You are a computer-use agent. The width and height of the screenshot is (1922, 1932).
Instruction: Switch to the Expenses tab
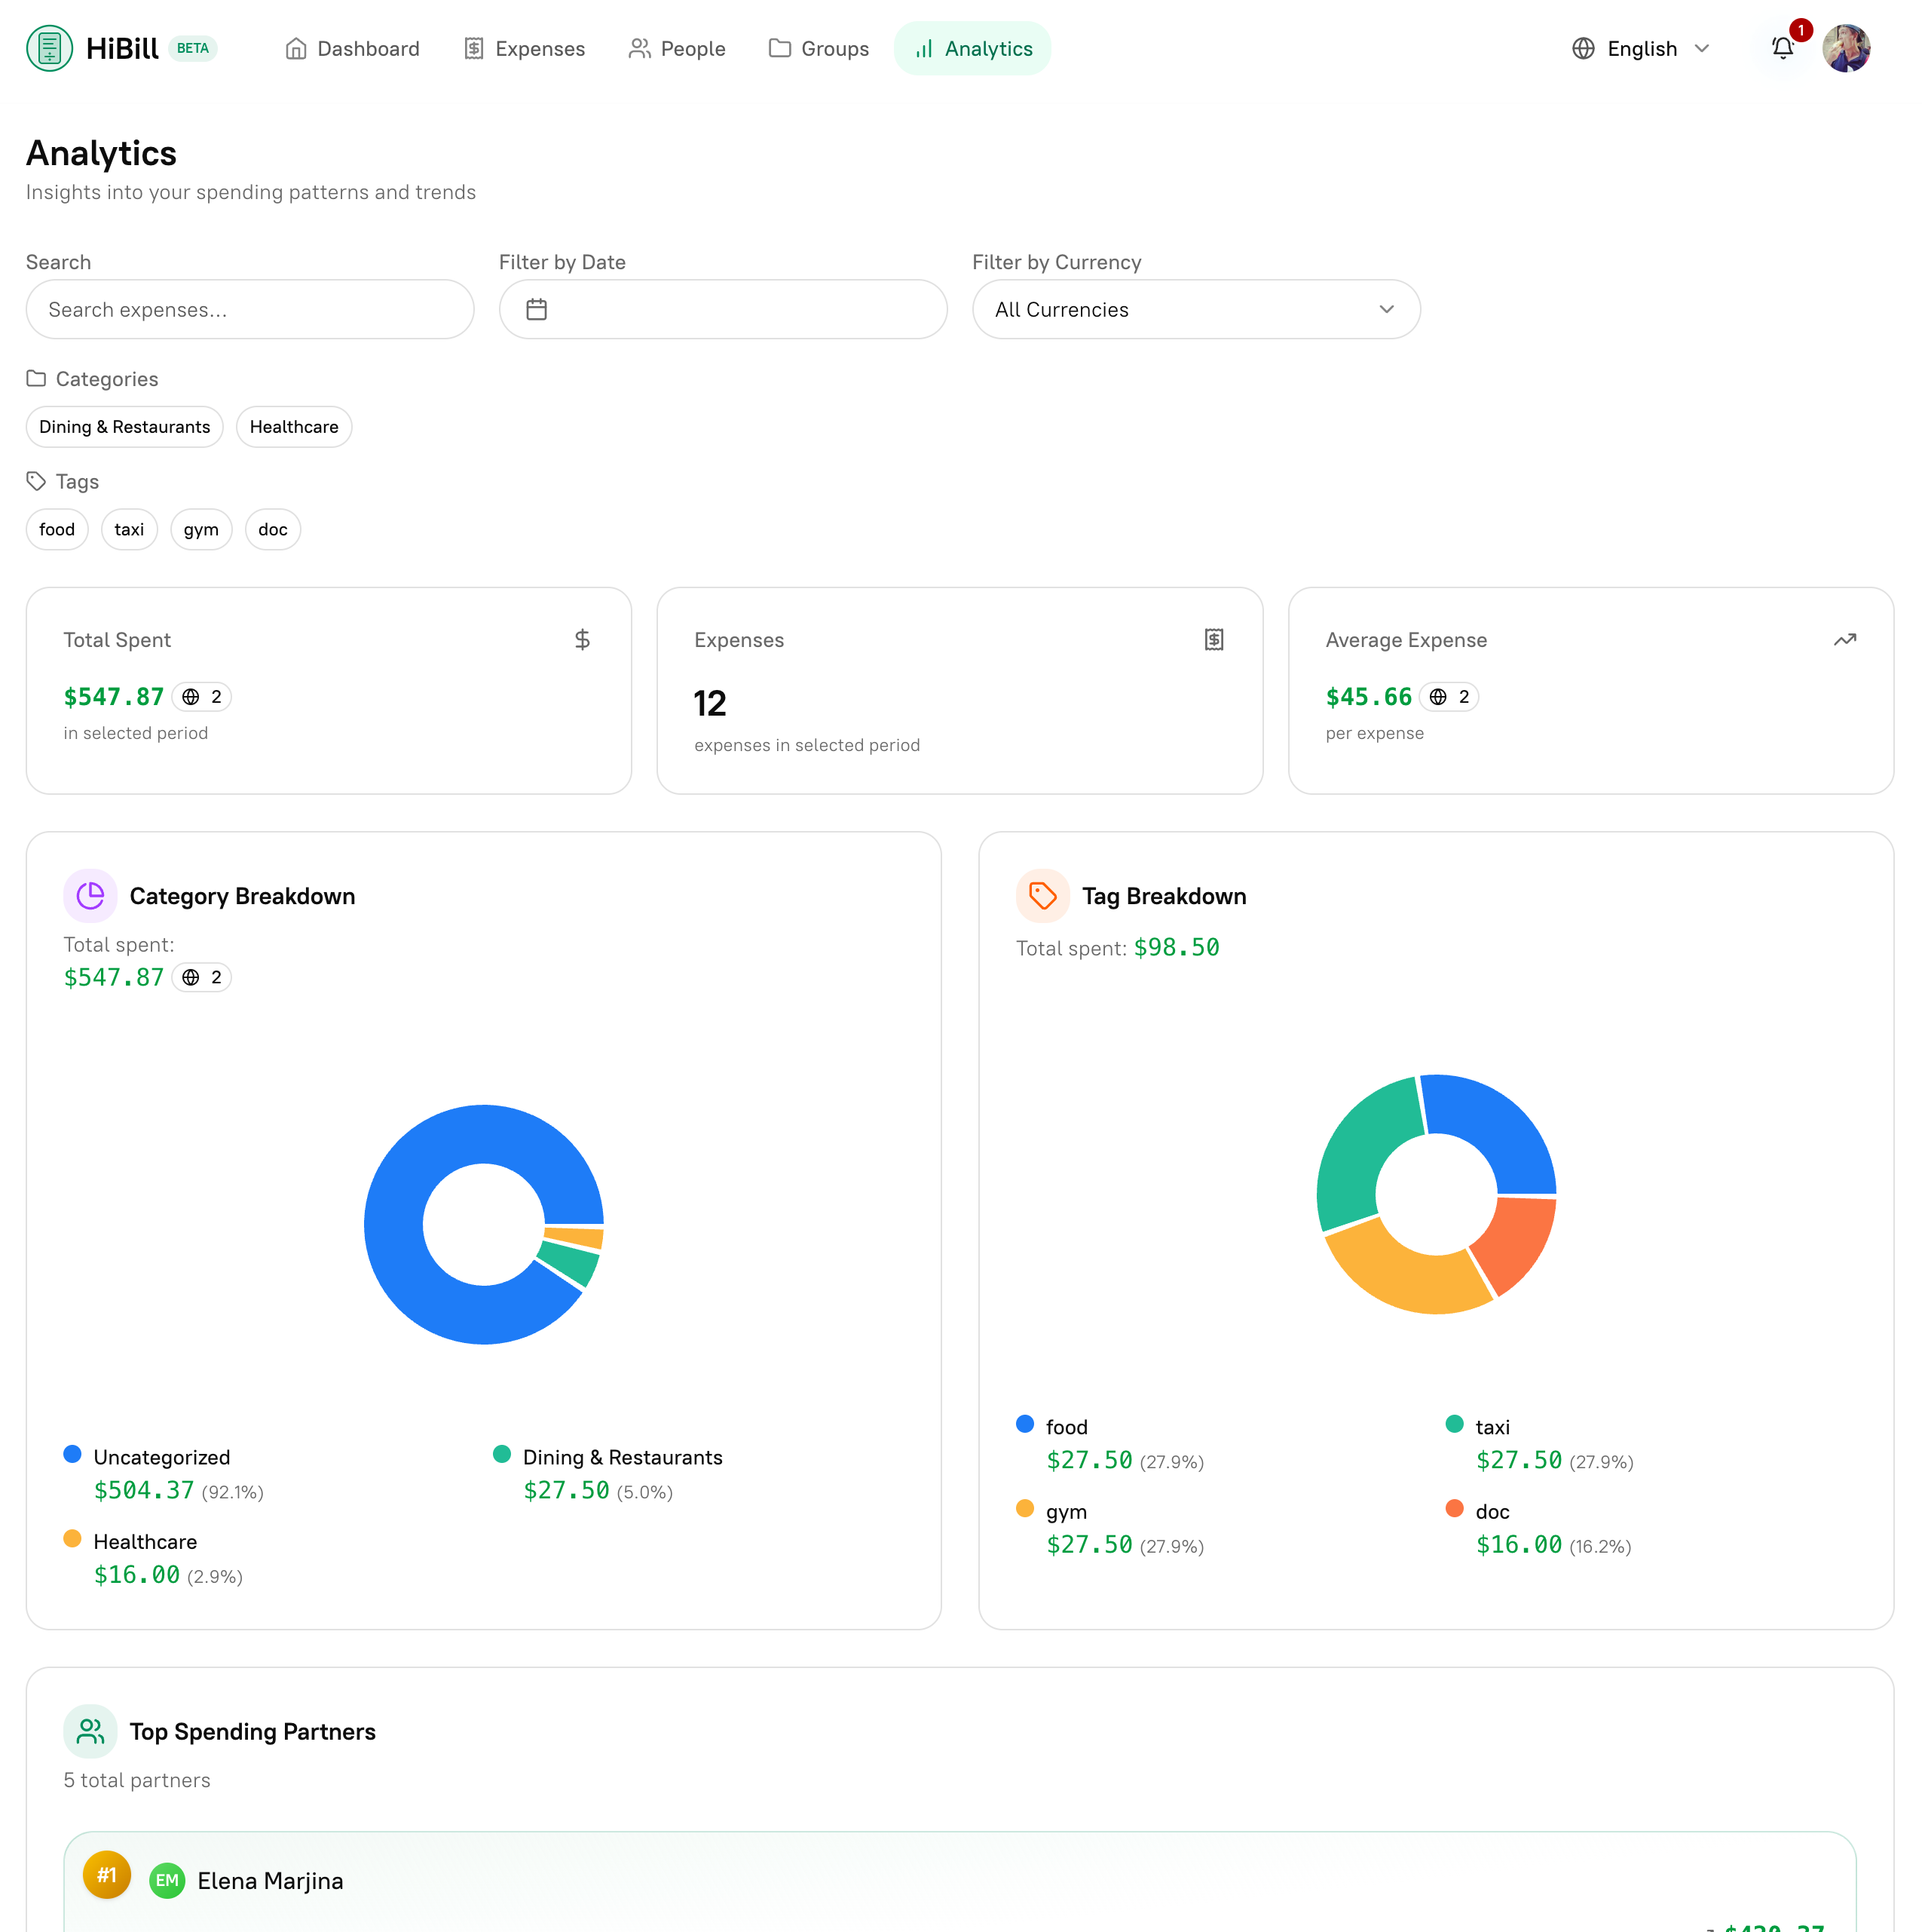point(524,48)
